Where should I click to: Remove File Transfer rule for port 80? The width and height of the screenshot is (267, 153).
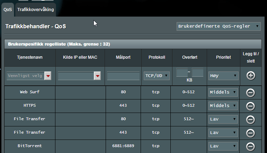(x=250, y=119)
